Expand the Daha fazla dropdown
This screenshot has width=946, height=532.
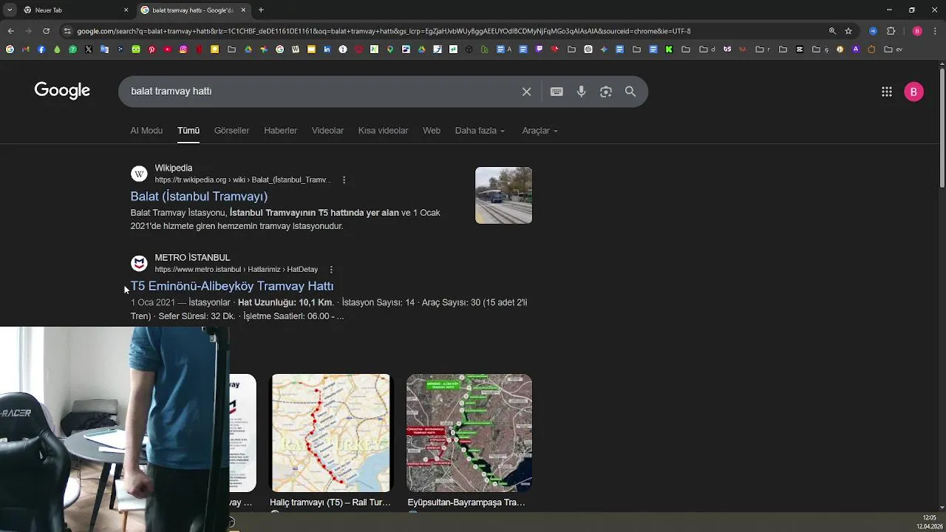480,131
